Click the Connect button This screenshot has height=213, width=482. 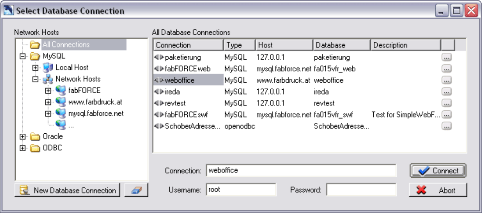(x=438, y=171)
